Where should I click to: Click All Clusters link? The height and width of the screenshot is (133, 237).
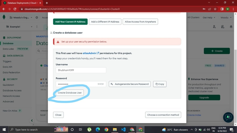(x=193, y=17)
